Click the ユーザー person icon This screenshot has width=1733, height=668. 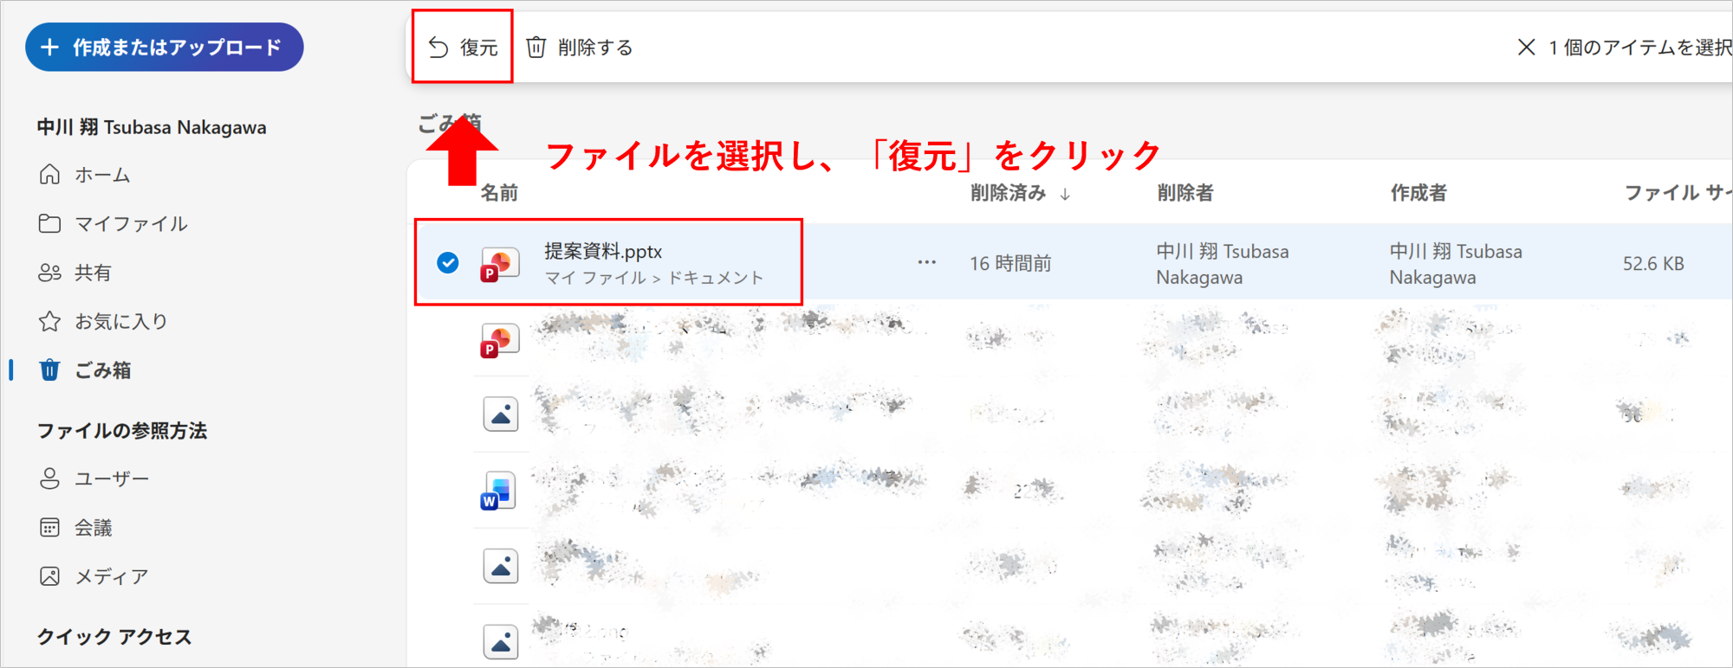(49, 479)
